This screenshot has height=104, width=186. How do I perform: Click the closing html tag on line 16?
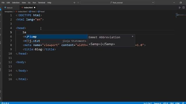click(22, 79)
